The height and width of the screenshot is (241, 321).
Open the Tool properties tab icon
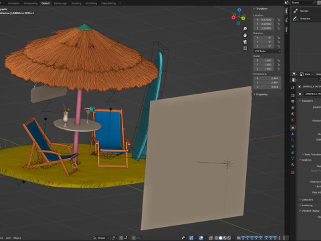pyautogui.click(x=293, y=88)
